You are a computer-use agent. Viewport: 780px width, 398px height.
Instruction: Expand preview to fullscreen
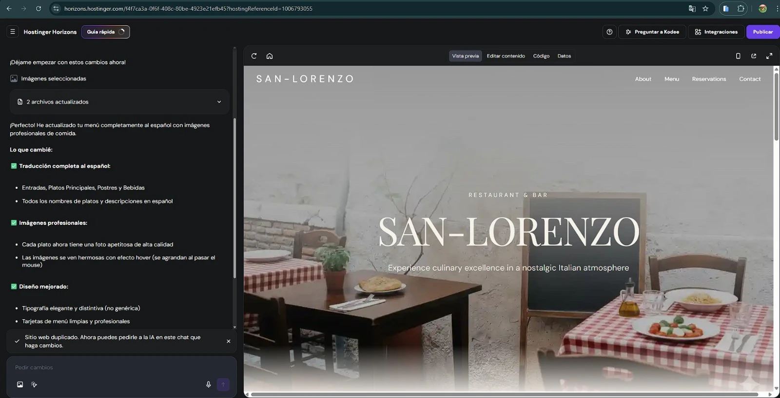[x=769, y=56]
